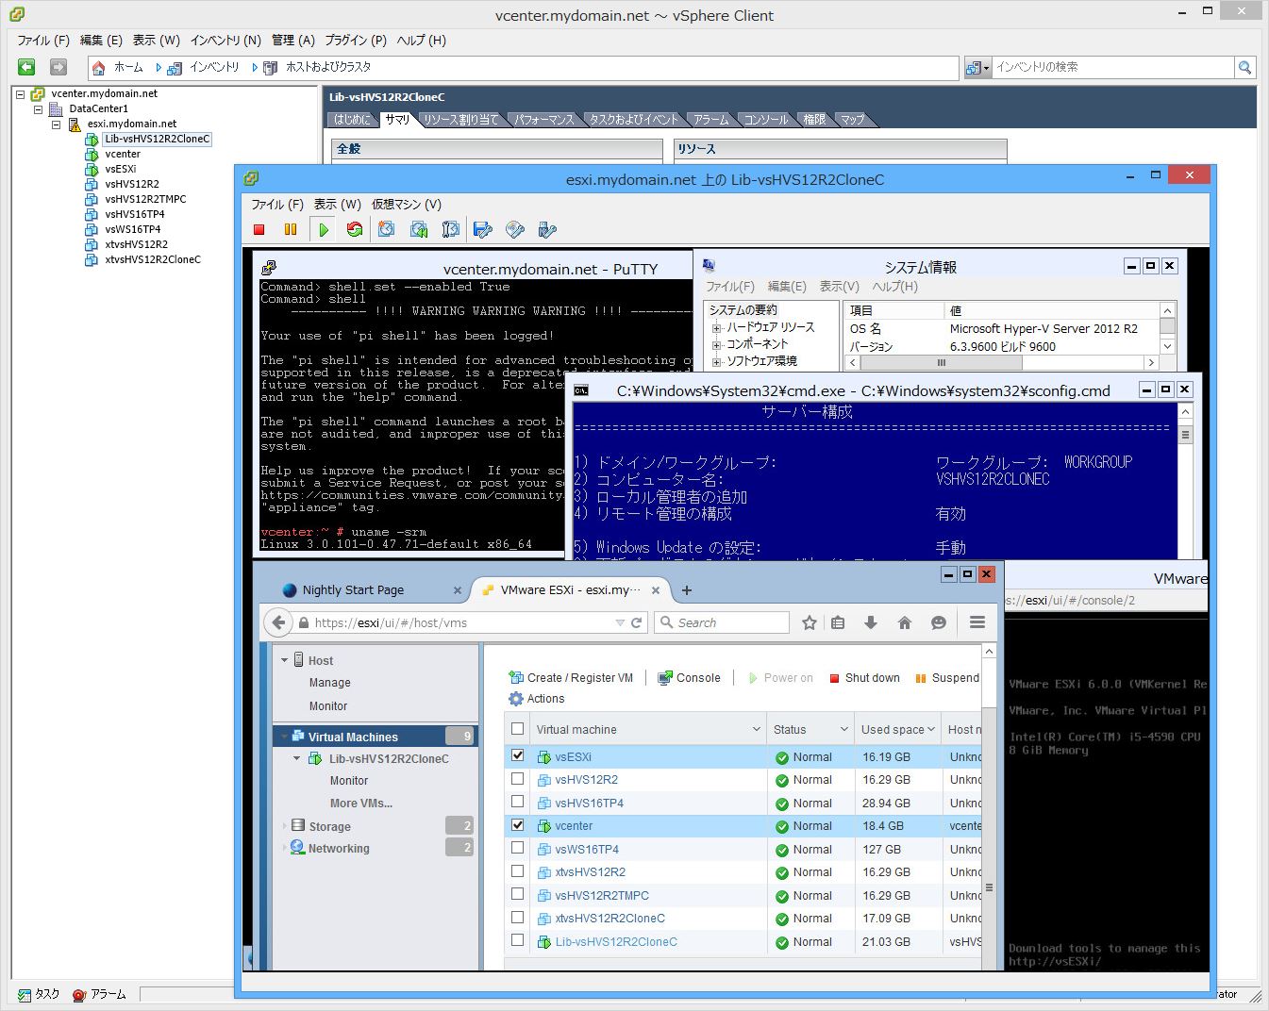Click the inventory search magnifier icon
1269x1011 pixels.
coord(1245,67)
